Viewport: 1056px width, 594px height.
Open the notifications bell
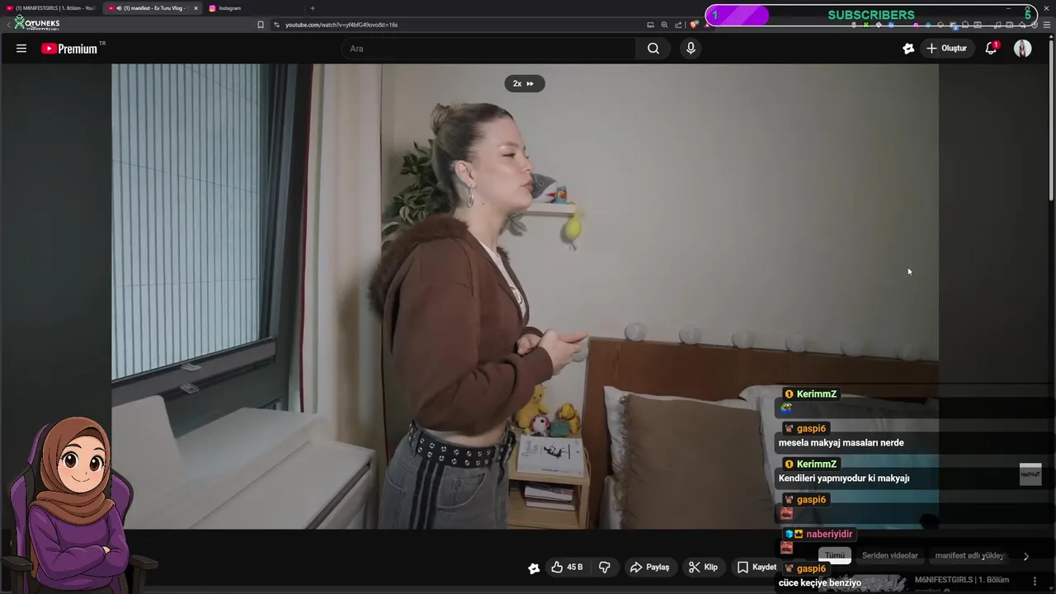coord(991,49)
